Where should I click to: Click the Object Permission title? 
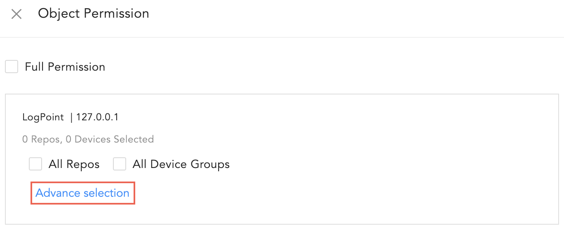(x=94, y=14)
